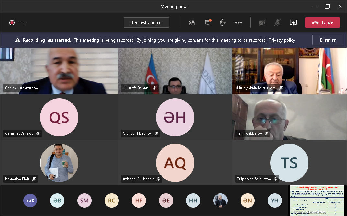Select Qasım Məmmədov's video tile
This screenshot has width=347, height=216.
tap(59, 71)
